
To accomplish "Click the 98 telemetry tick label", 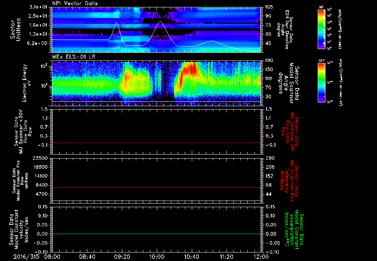I will [x=268, y=185].
